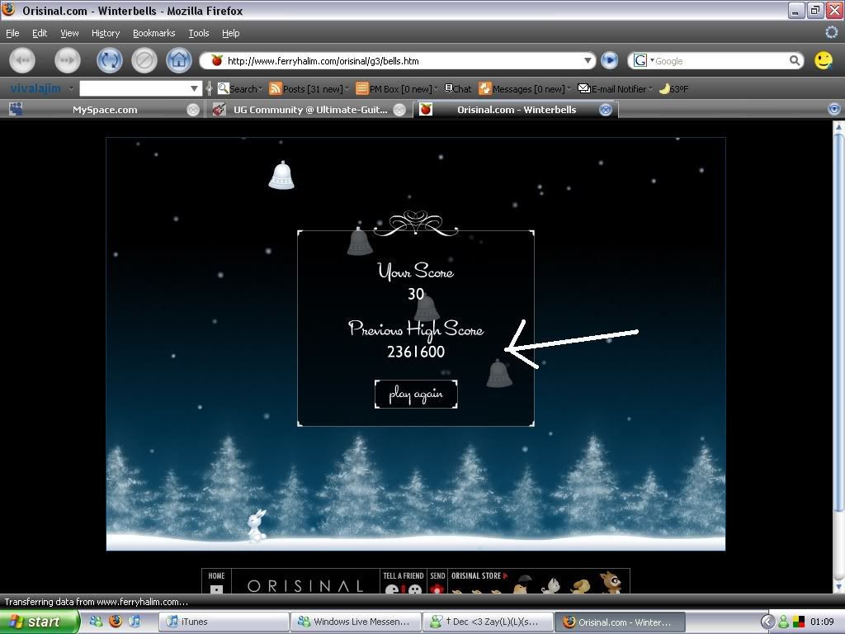The image size is (845, 634).
Task: Expand the vivalajim toolbar menu
Action: 71,88
